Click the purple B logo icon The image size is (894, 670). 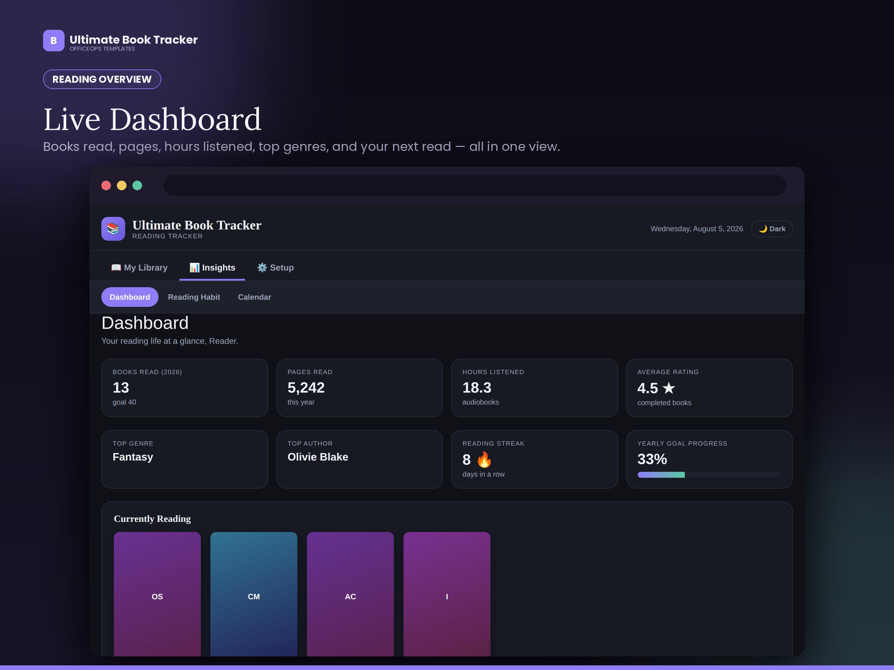tap(54, 40)
